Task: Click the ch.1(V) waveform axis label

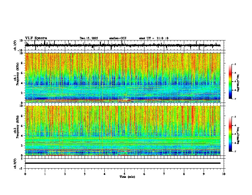Action: (x=15, y=45)
